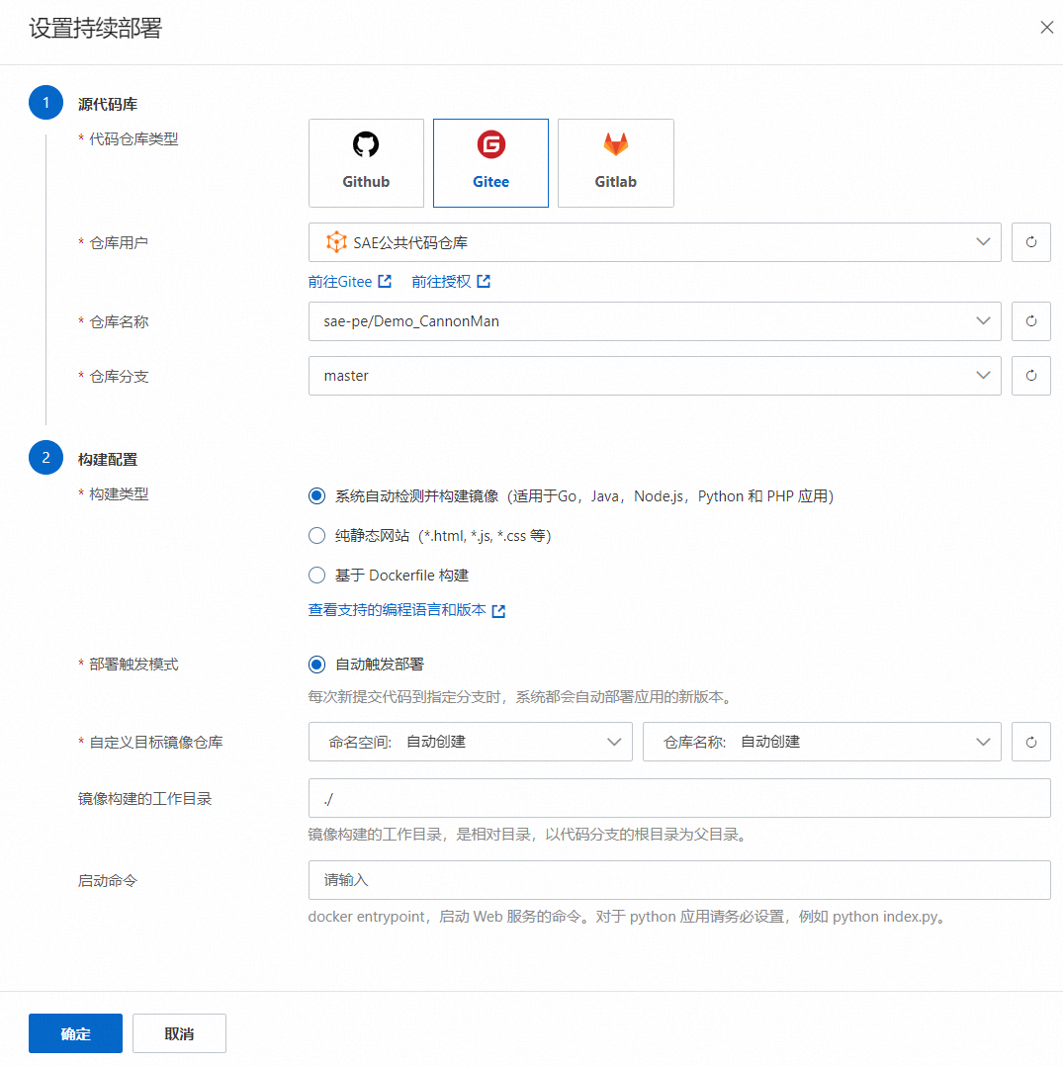Expand the 仓库名称 自动创建 image dropdown
Screen dimensions: 1063x1067
822,742
